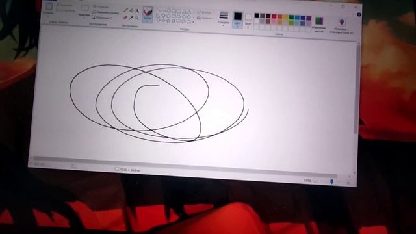Expand the Brushes dropdown arrow
Image resolution: width=416 pixels, height=234 pixels.
pyautogui.click(x=148, y=20)
